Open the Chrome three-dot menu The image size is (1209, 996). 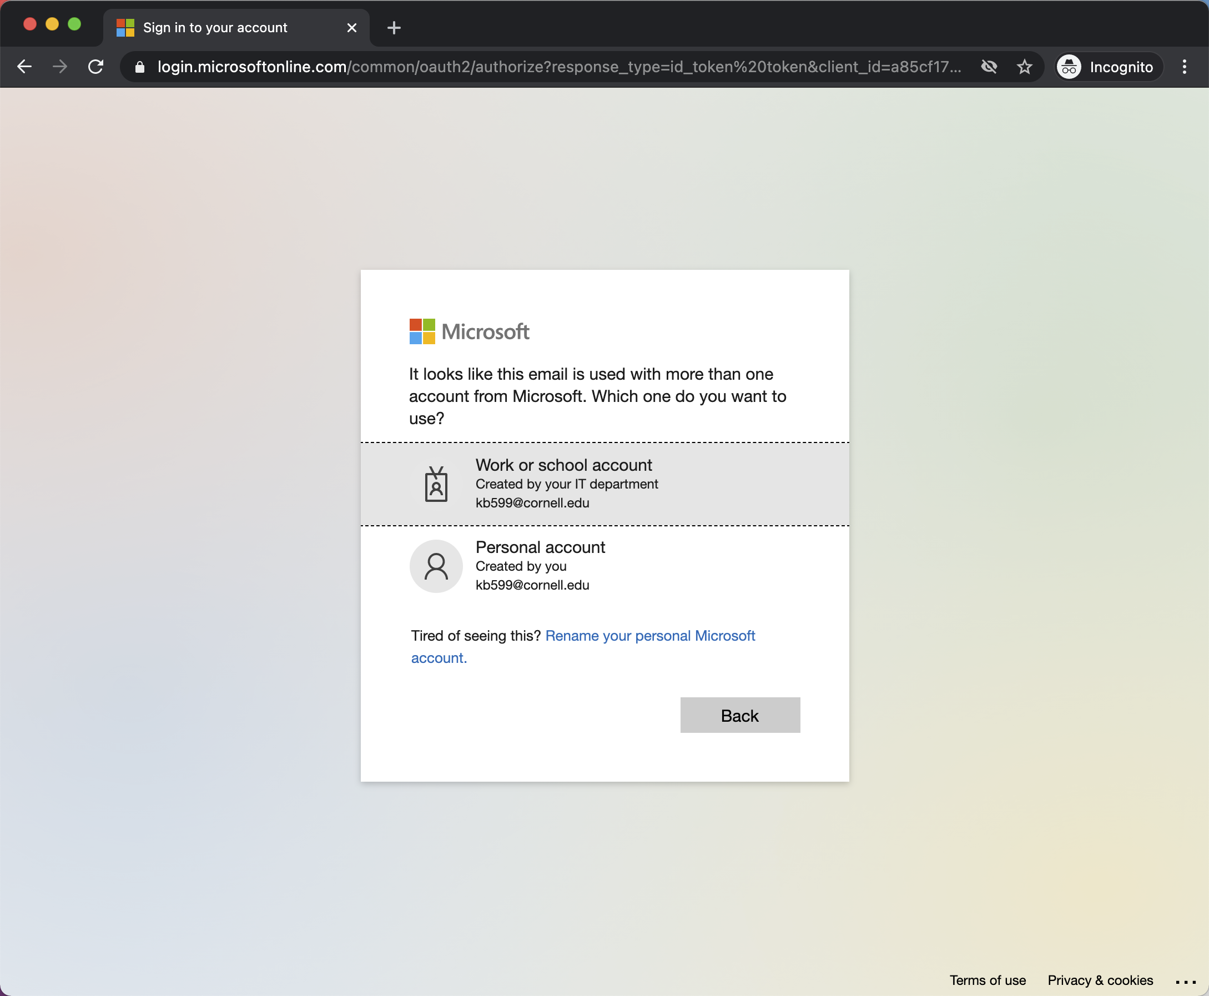pyautogui.click(x=1185, y=67)
